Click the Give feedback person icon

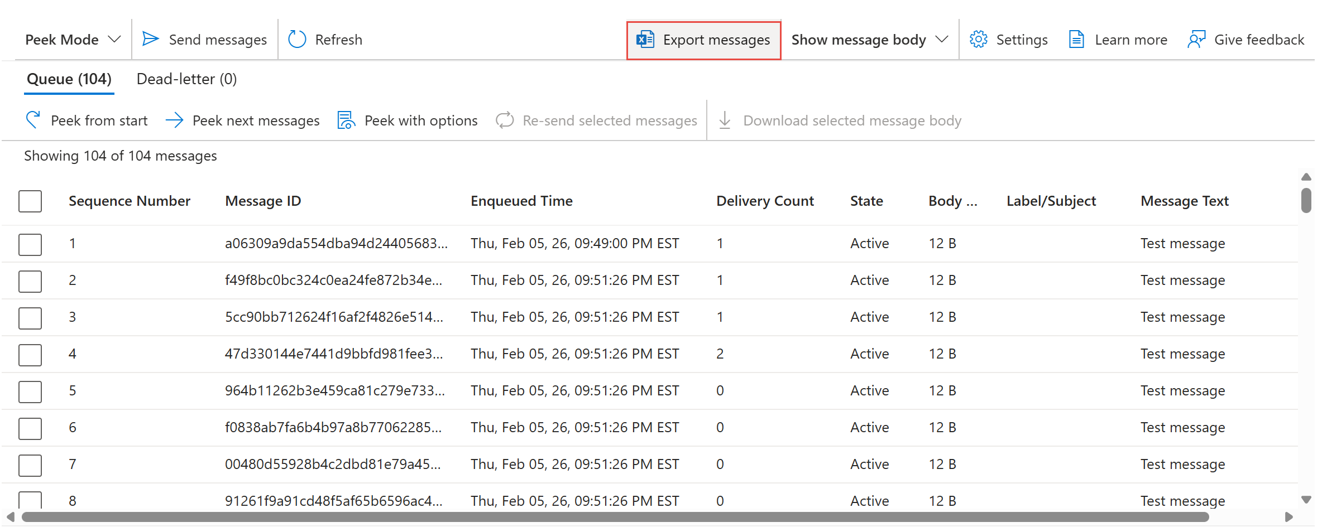coord(1196,40)
